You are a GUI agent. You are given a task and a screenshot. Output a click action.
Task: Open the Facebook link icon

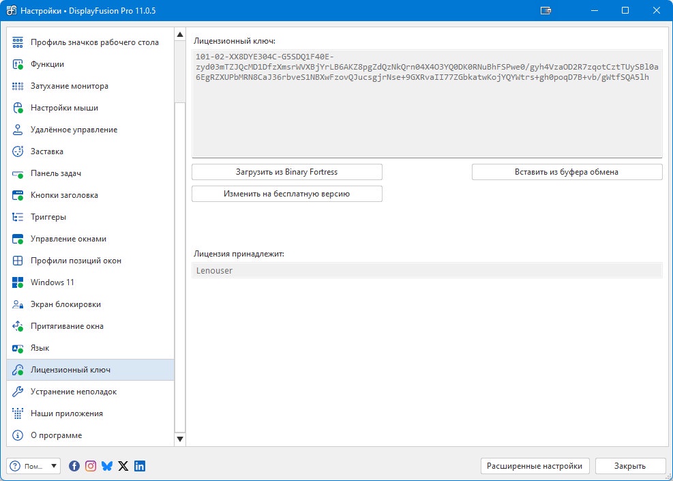click(74, 466)
